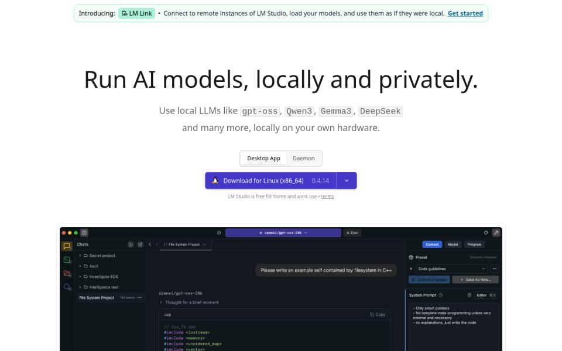This screenshot has height=351, width=562.
Task: Click the DeepSeek model name chip
Action: point(381,111)
